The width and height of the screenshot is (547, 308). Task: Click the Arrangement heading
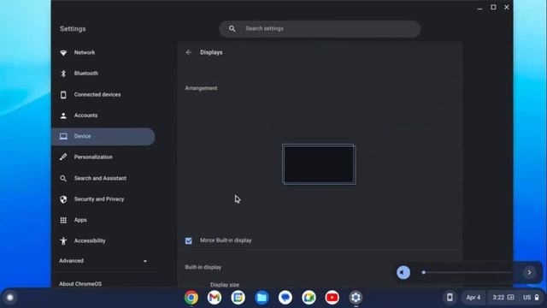tap(202, 88)
